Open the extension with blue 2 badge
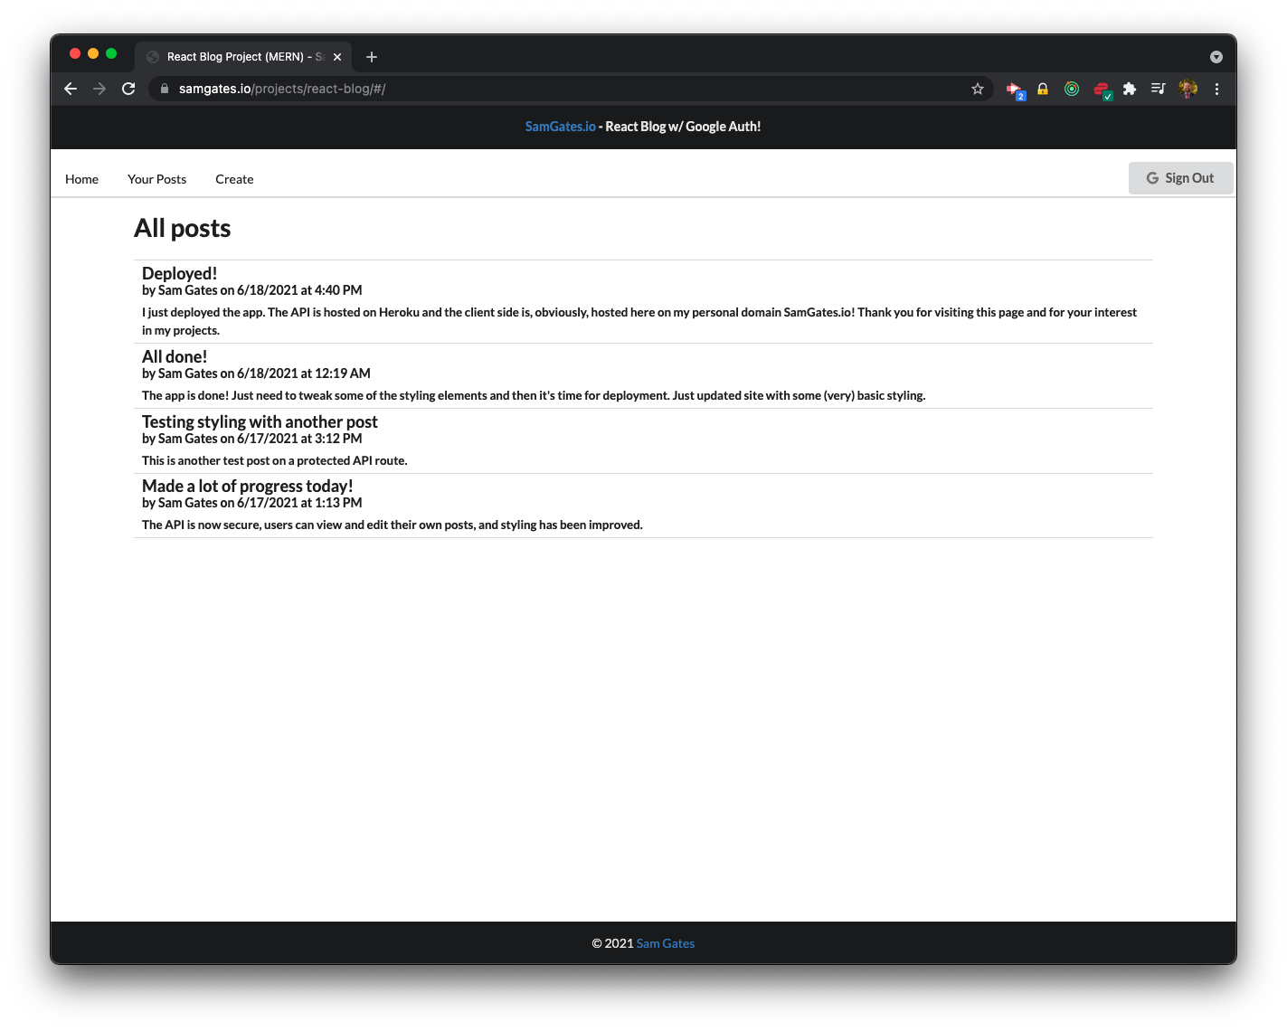Viewport: 1287px width, 1031px height. (x=1015, y=90)
